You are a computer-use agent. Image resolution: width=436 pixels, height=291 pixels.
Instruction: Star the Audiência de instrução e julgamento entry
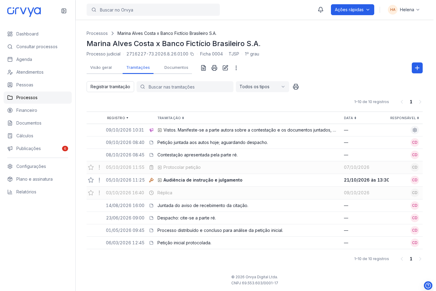[91, 180]
